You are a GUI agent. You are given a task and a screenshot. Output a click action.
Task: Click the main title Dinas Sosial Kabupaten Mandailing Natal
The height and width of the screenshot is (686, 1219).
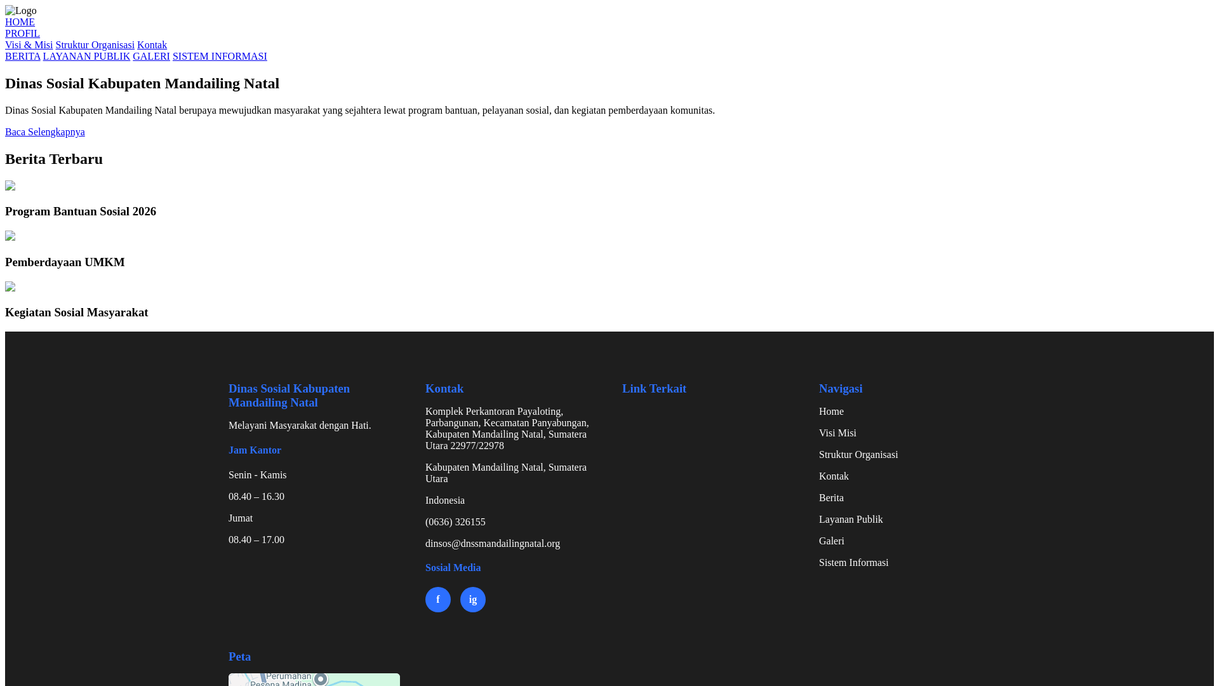pos(142,83)
